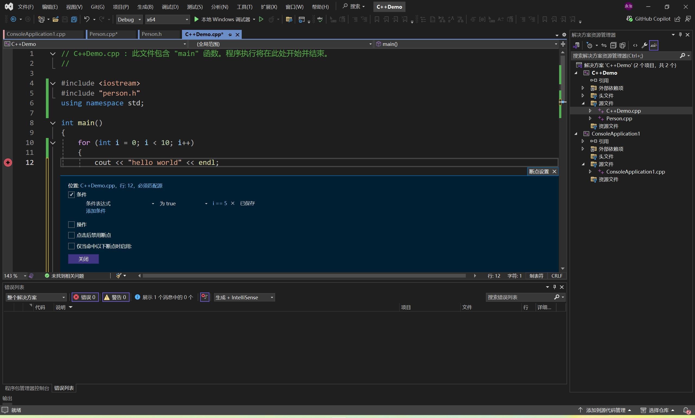Click the 添加条件 link
Screen dimensions: 695x418
tap(96, 211)
